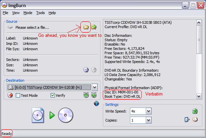Click the browse with green arrow icon
Screen dimensions: 206x138
point(94,27)
